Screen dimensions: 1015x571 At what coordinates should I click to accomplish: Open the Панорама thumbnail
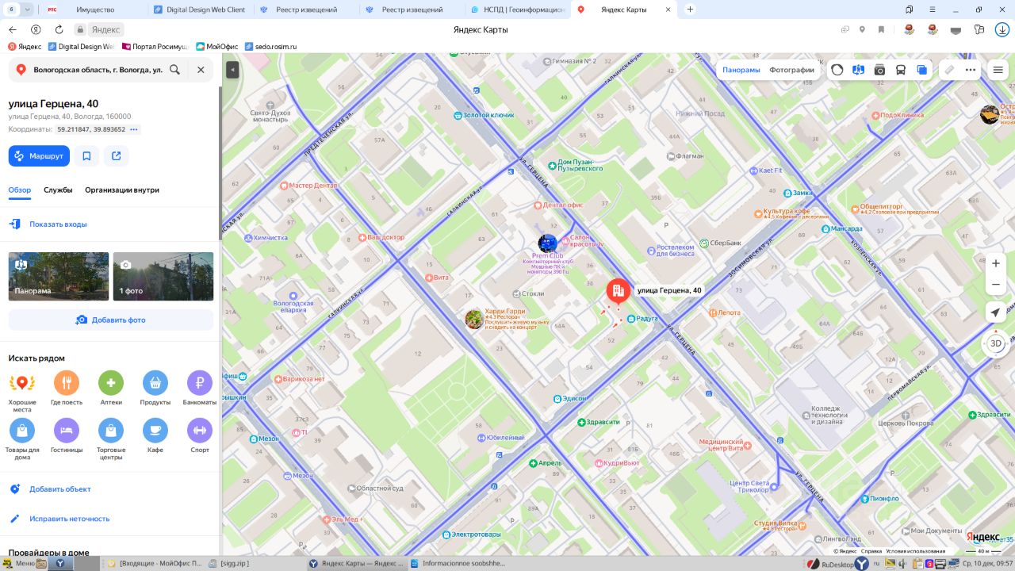[59, 276]
